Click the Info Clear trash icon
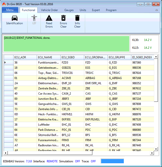This screenshot has height=167, width=162. [77, 18]
